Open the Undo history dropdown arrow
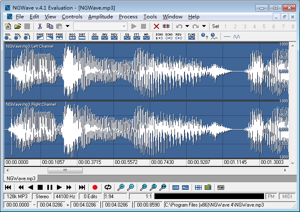This screenshot has height=212, width=300. point(187,26)
